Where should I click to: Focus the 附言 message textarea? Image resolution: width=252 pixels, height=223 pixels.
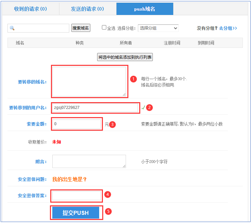click(x=89, y=161)
